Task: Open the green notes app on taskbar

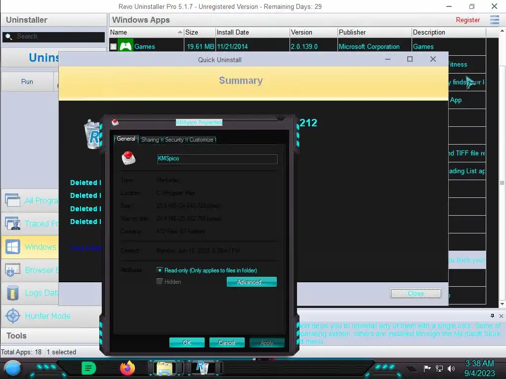Action: [89, 368]
